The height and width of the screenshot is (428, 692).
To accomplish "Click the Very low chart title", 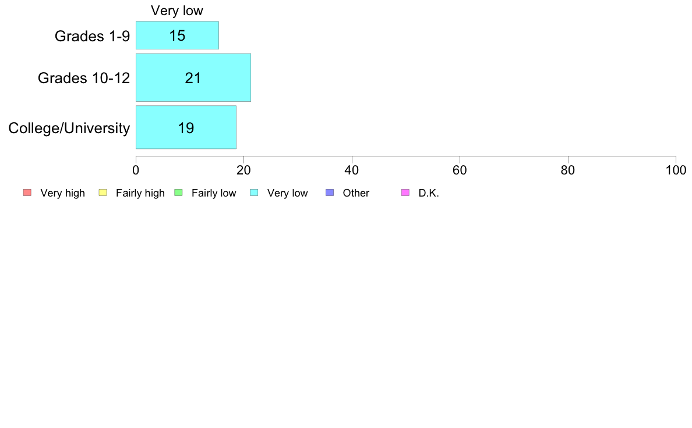I will [177, 10].
